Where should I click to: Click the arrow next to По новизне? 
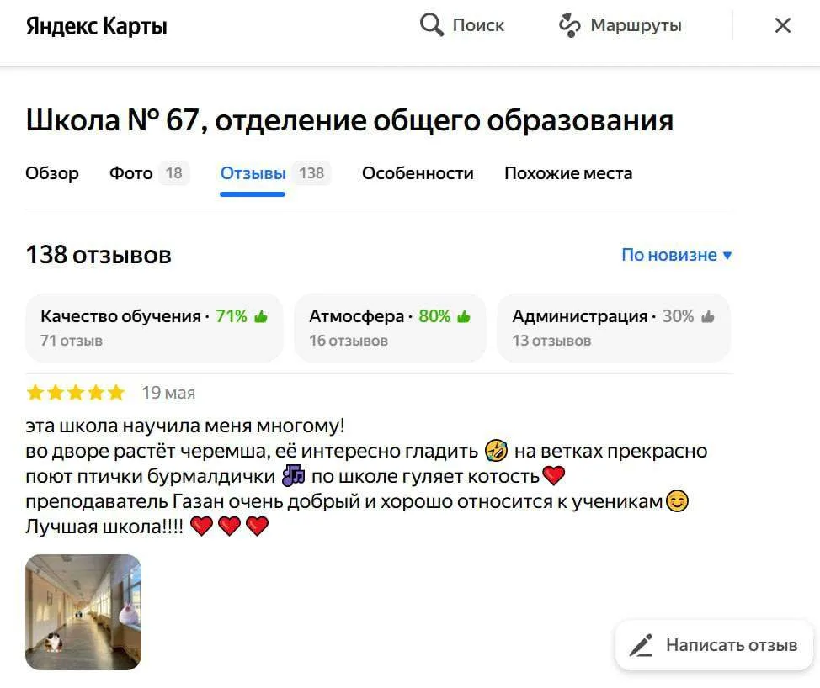click(x=727, y=256)
